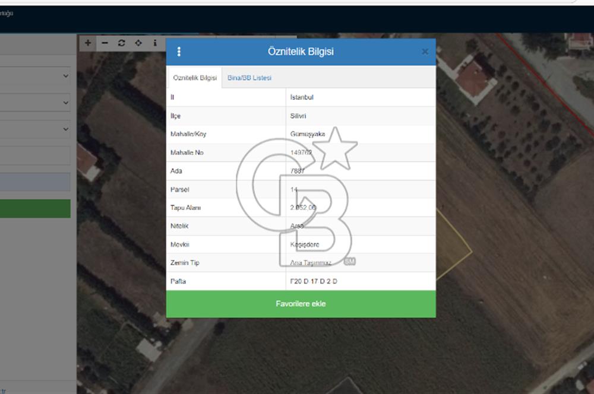
Task: Open three-dot menu in Öznitelik Bilgisi header
Action: point(179,52)
